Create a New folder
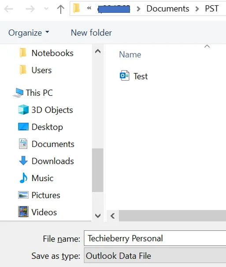This screenshot has height=267, width=226. 91,33
